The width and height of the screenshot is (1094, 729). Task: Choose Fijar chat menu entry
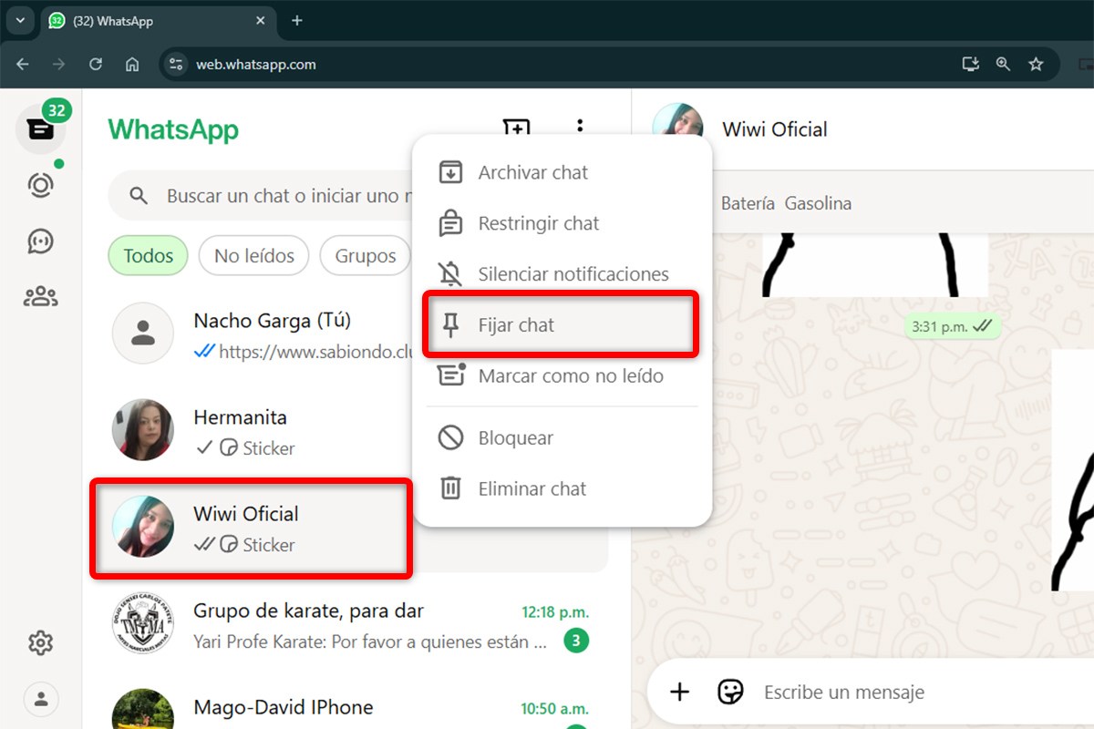pos(562,325)
